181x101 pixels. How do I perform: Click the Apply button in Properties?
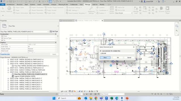click(x=54, y=54)
